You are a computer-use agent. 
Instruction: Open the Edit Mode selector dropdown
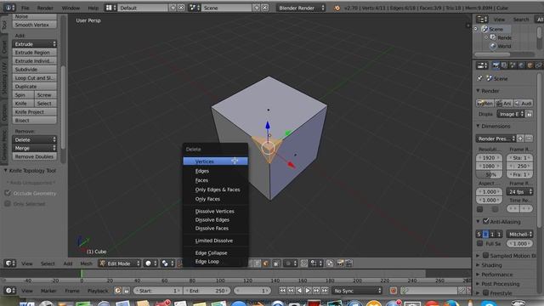[x=119, y=263]
